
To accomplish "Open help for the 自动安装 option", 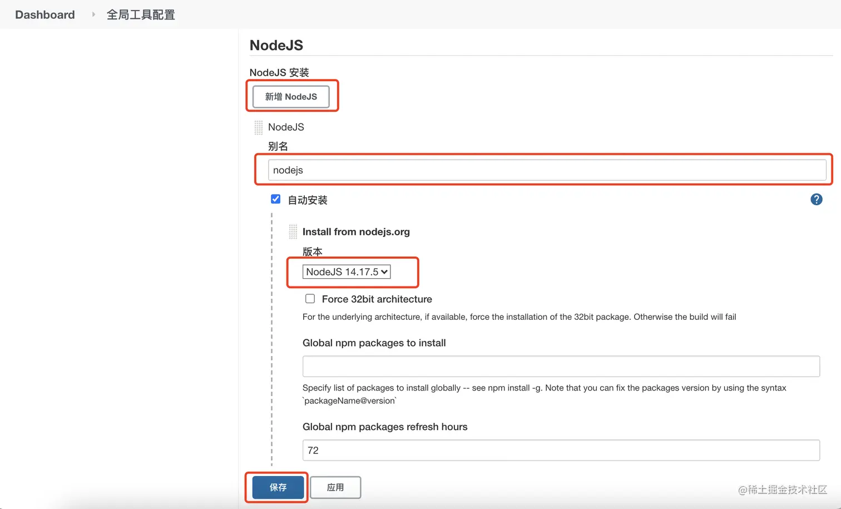I will click(816, 199).
